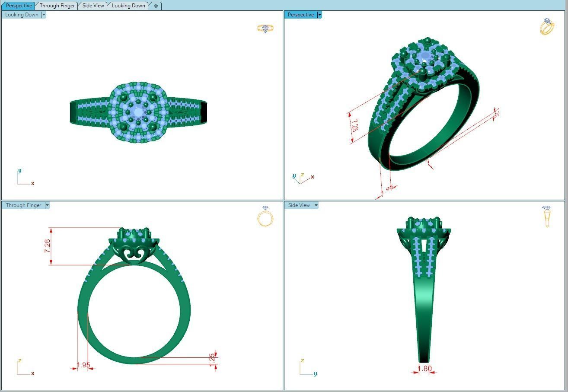
Task: Select the Looking Down tab
Action: coord(128,6)
